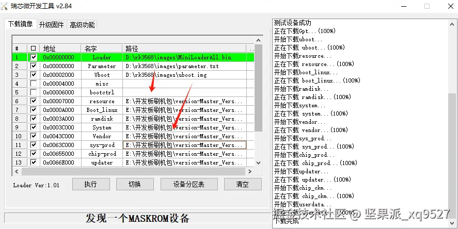
Task: Switch to the 升级固件 tab
Action: tap(52, 25)
